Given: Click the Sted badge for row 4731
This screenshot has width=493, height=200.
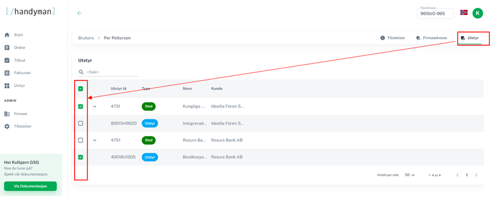Looking at the screenshot, I should [x=148, y=107].
